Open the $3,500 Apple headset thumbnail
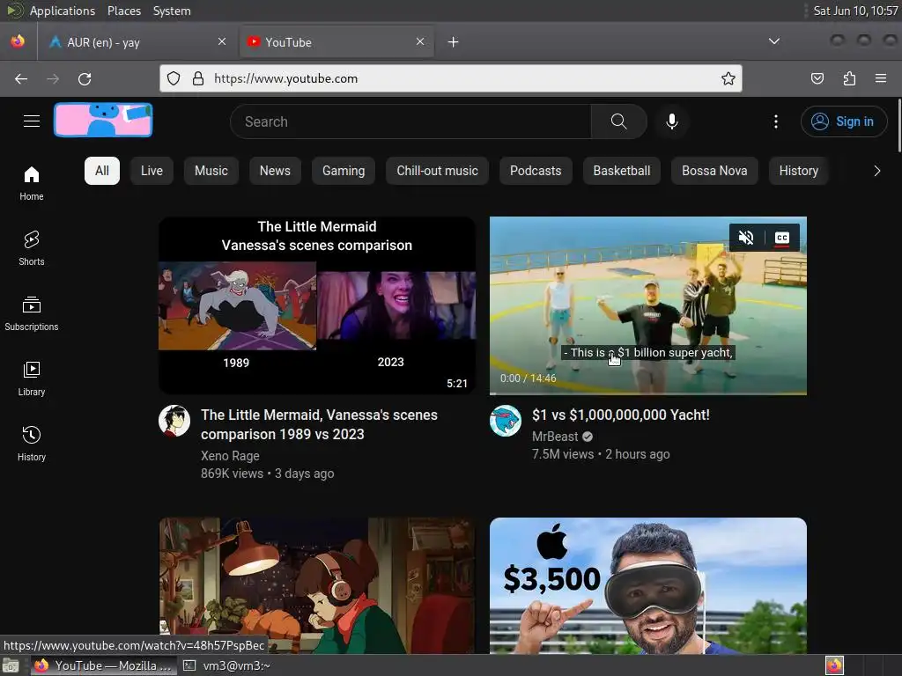Viewport: 902px width, 676px height. 647,585
